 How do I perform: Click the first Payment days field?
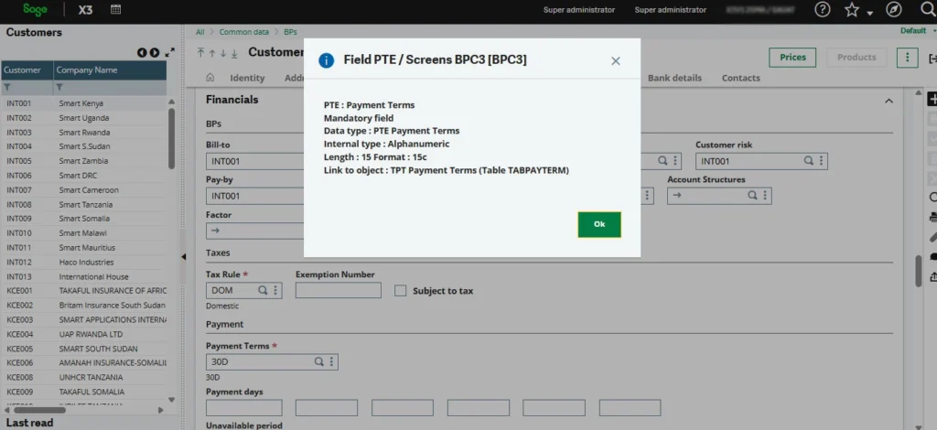(x=243, y=408)
